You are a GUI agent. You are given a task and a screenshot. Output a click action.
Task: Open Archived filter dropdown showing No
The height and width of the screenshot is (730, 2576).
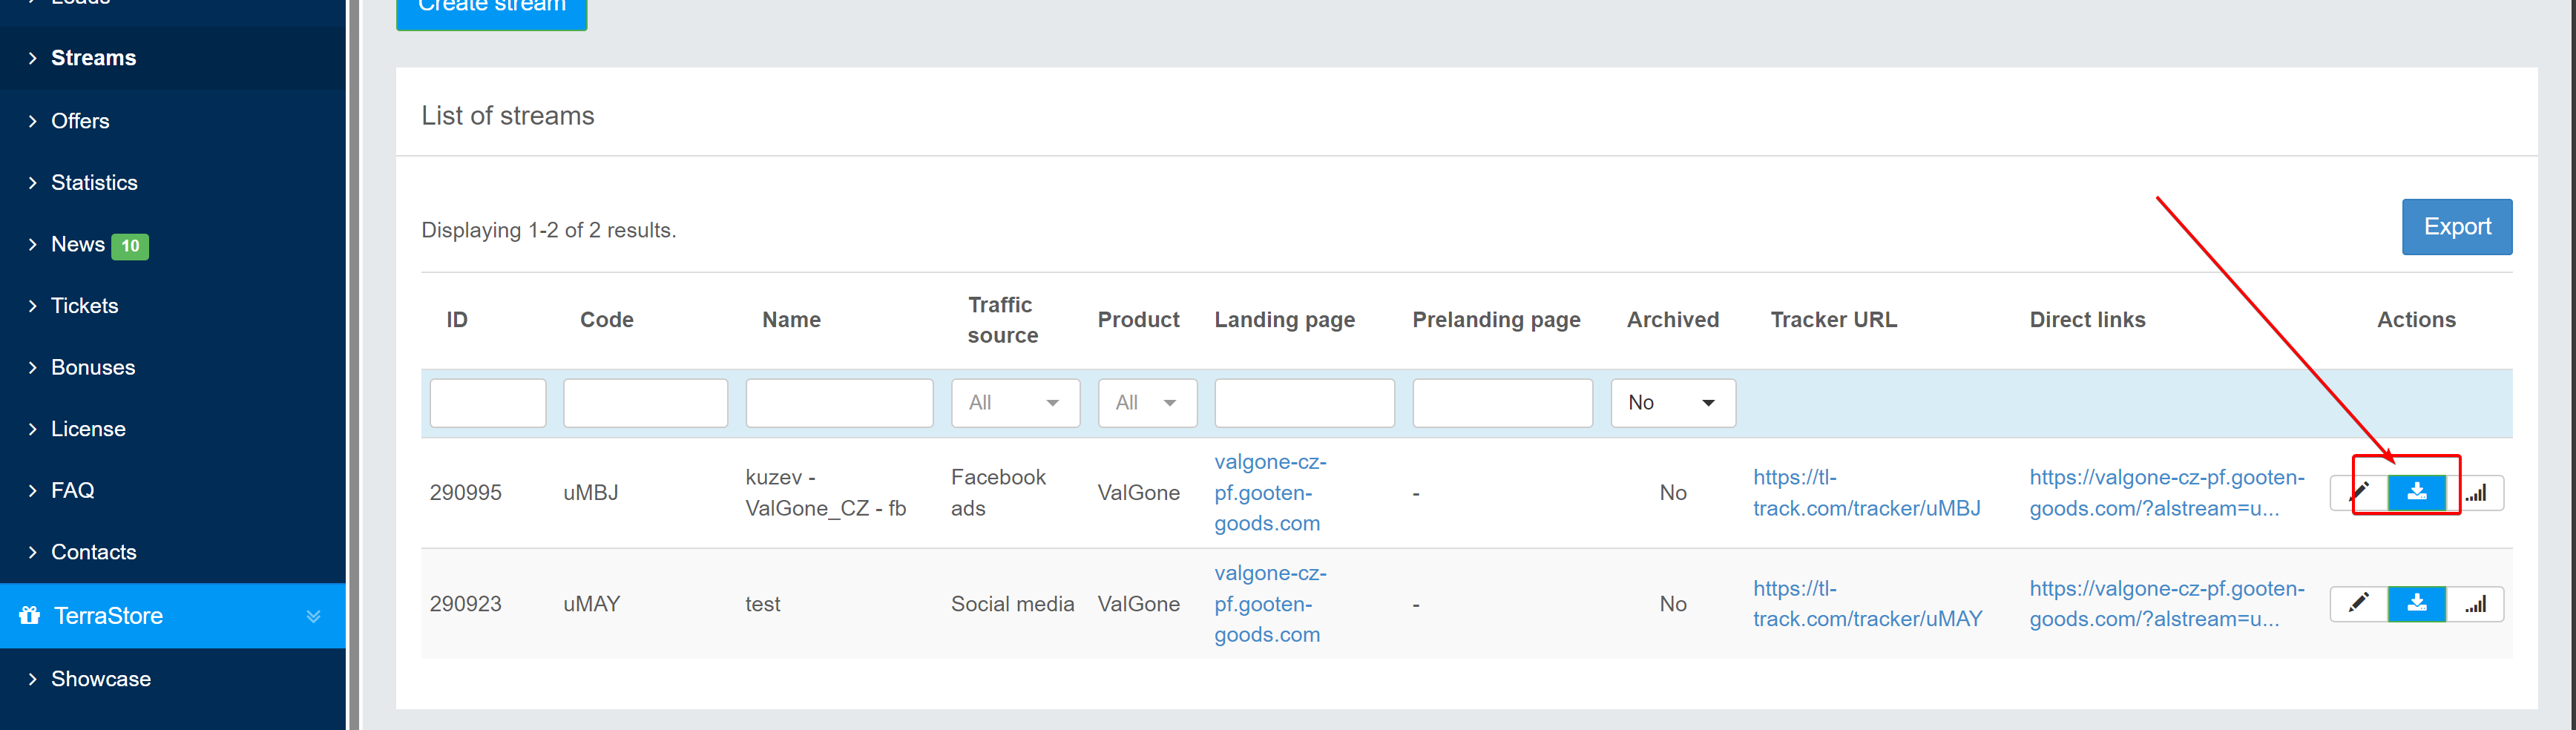point(1673,402)
